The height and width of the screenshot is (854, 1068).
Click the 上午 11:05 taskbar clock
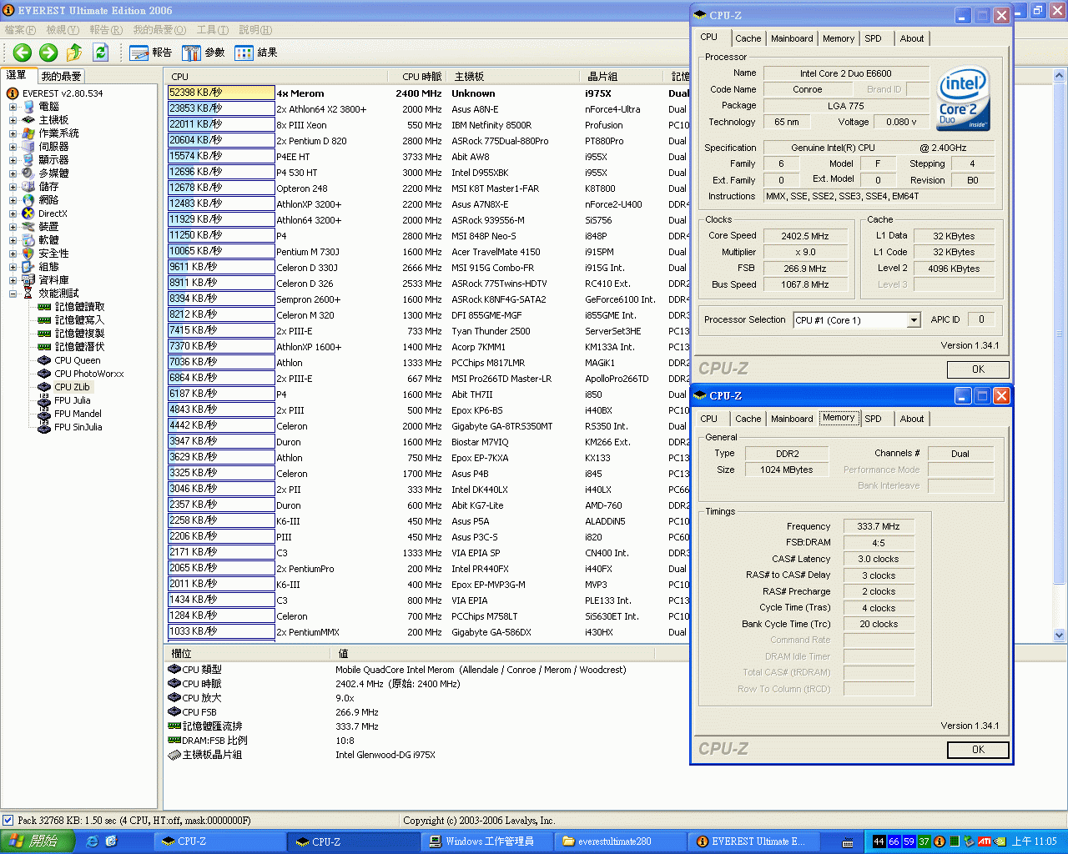1035,841
